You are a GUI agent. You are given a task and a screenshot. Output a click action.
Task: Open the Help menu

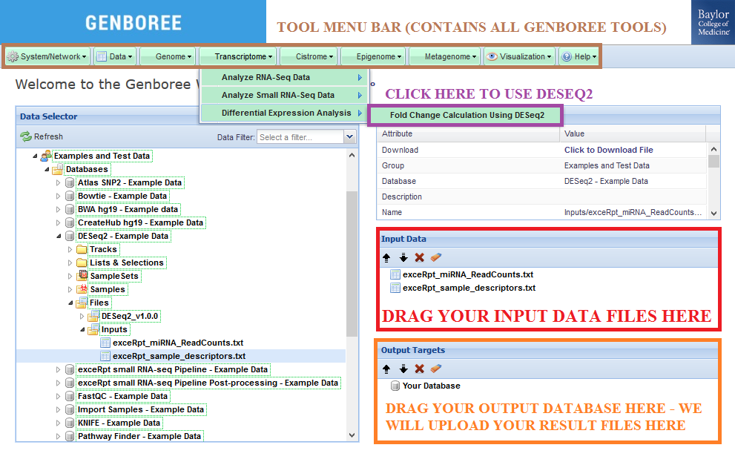pyautogui.click(x=579, y=56)
